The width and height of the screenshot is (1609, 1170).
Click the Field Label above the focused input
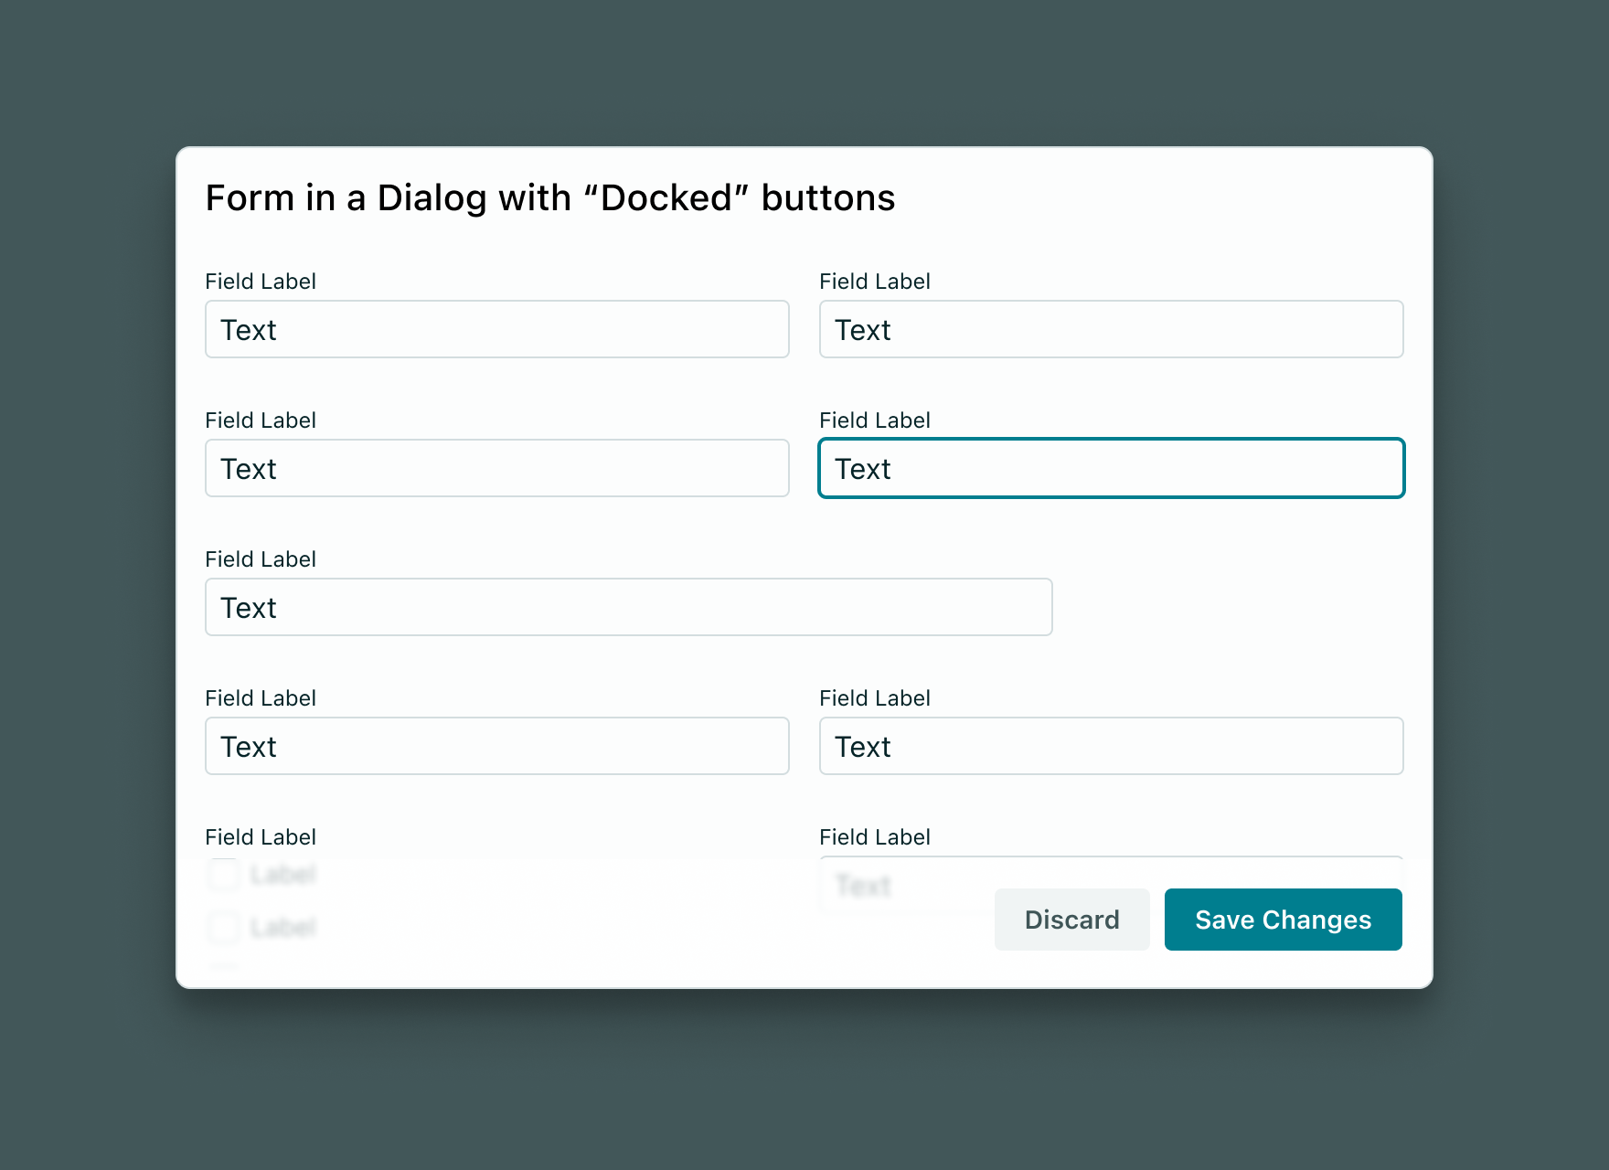click(x=875, y=420)
